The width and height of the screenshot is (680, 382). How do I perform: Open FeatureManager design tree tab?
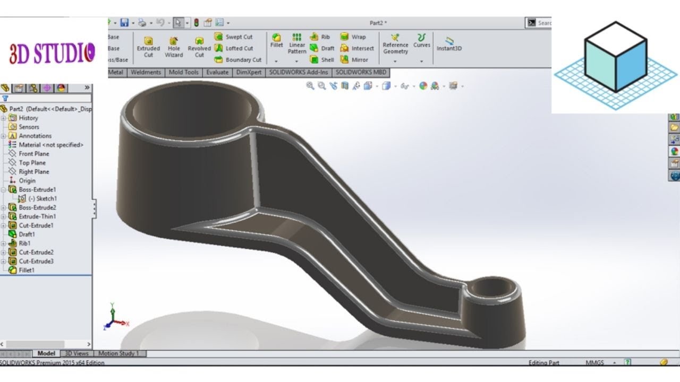[6, 88]
